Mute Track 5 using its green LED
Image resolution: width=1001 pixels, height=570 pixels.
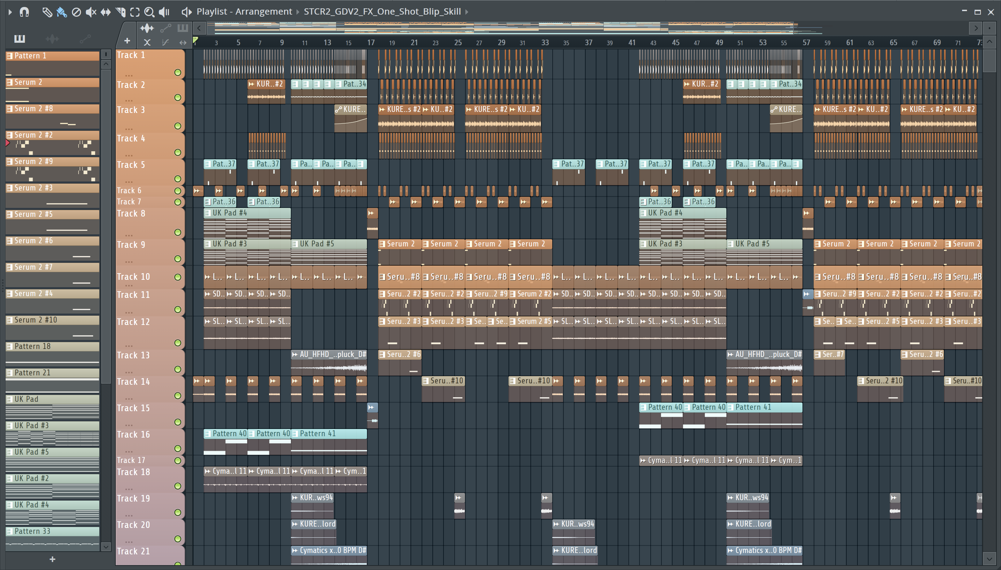[178, 179]
